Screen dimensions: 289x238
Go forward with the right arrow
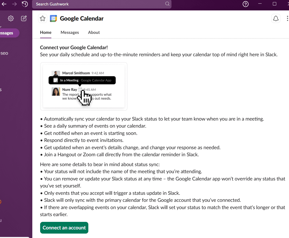14,4
